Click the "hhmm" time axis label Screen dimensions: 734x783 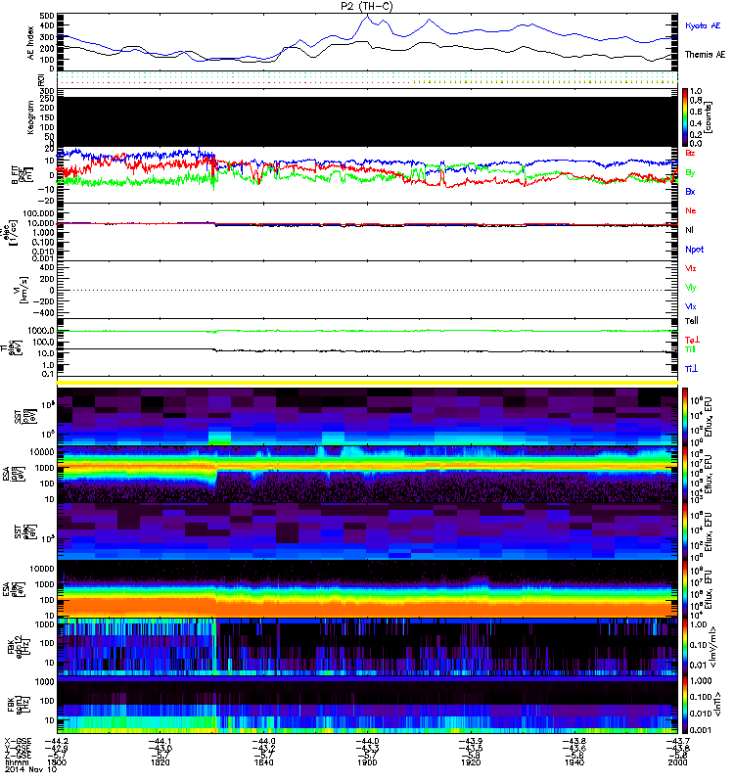click(x=17, y=762)
